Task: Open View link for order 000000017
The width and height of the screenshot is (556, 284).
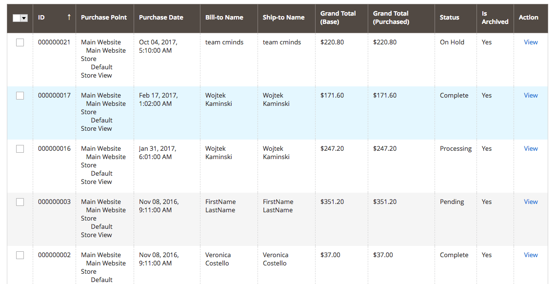Action: 531,96
